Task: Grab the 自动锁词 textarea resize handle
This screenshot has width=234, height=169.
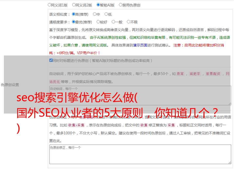Action: pyautogui.click(x=230, y=104)
